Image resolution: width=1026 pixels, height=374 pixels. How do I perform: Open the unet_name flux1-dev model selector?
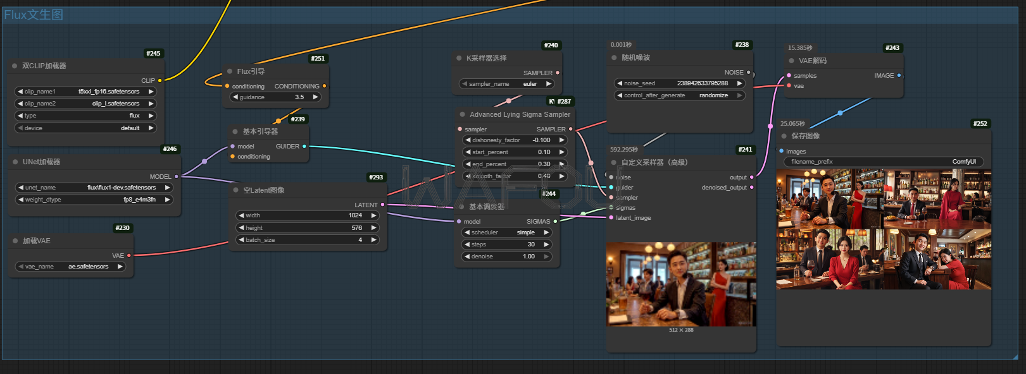coord(94,188)
